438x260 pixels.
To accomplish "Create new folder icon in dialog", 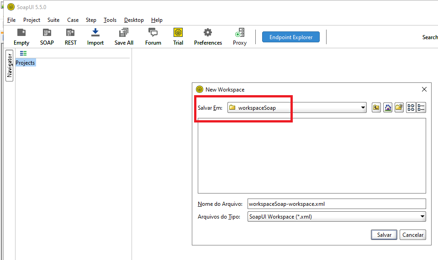I will pyautogui.click(x=399, y=107).
